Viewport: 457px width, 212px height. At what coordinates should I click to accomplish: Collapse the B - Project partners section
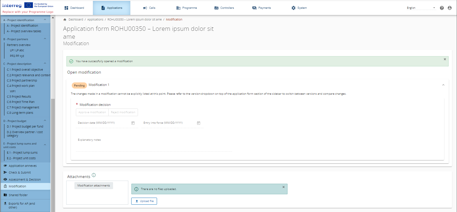click(45, 39)
